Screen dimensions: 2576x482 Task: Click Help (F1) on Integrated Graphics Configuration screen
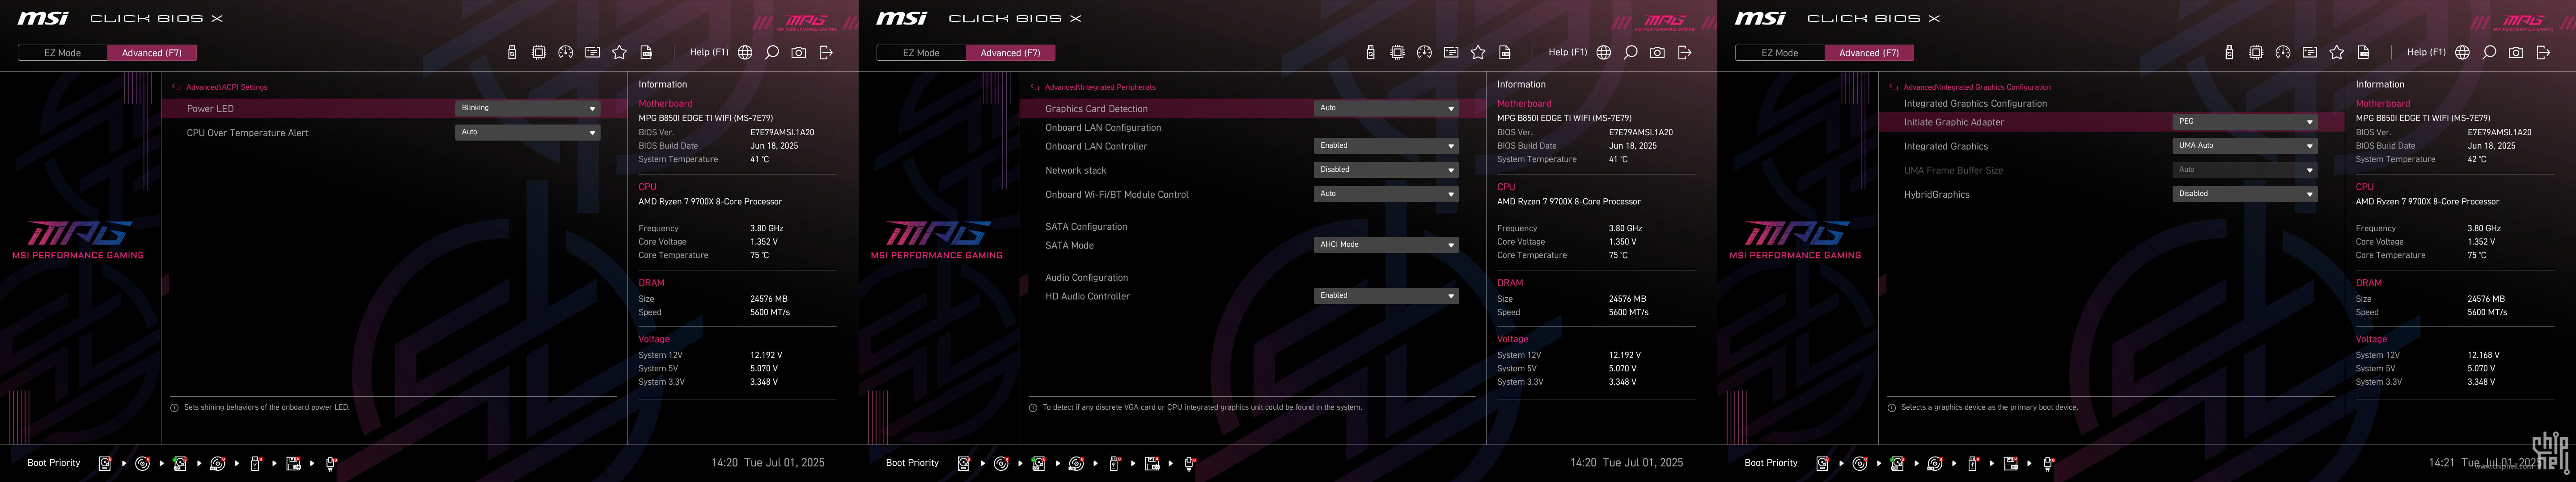coord(2426,53)
